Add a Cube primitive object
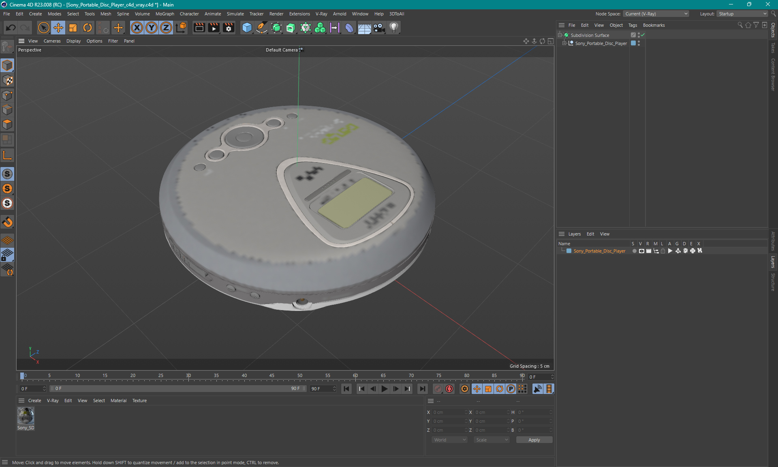Screen dimensions: 778x467 pos(247,28)
